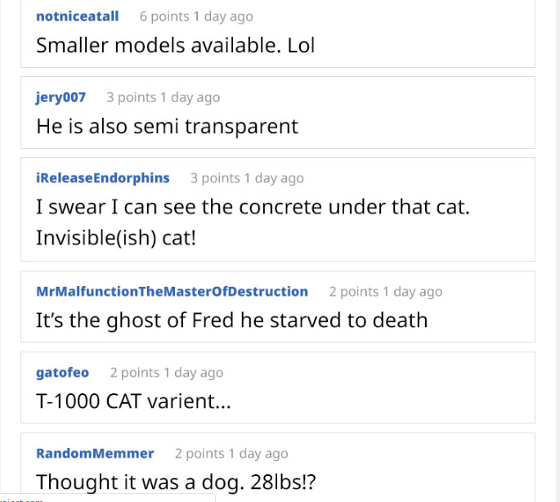Click the iReleaseEndorphins username

pos(103,178)
